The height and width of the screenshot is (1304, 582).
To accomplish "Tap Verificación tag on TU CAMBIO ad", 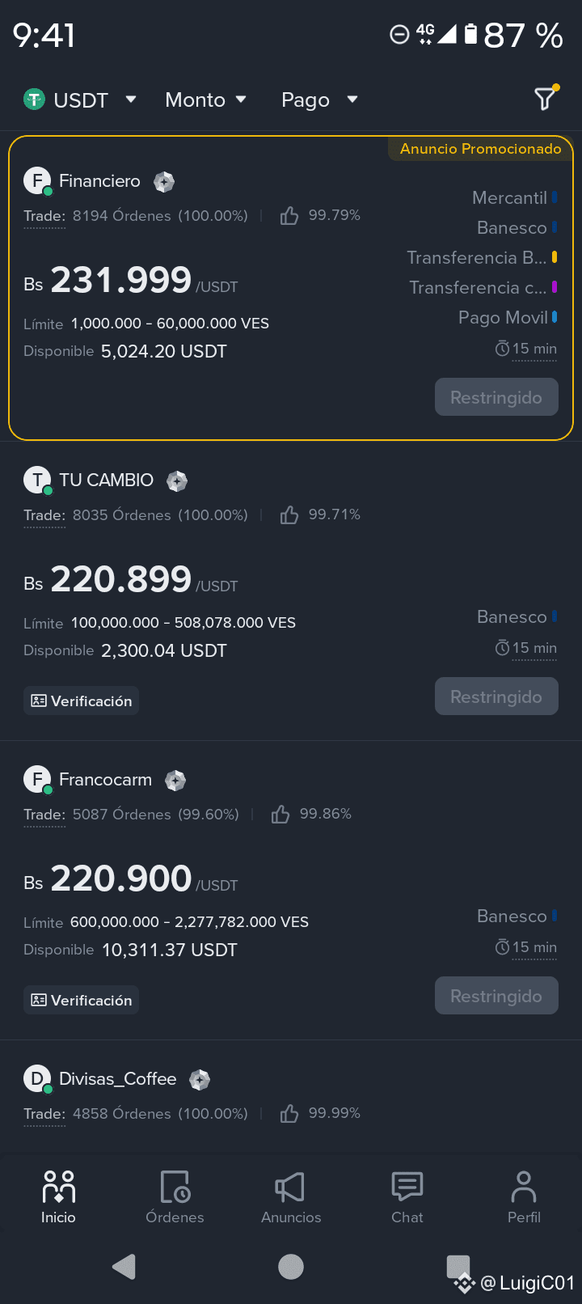I will [x=81, y=701].
